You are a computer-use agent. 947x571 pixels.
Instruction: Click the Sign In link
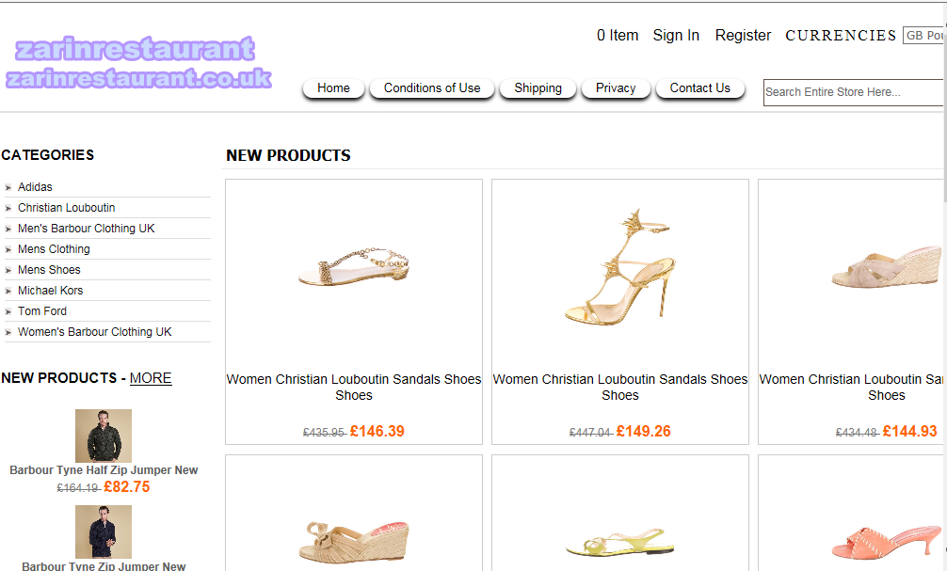676,36
